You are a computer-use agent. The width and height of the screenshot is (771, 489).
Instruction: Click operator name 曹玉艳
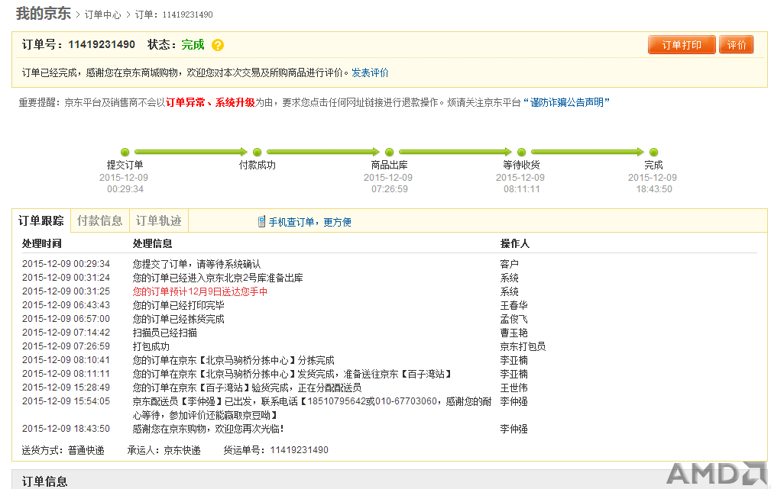point(513,333)
